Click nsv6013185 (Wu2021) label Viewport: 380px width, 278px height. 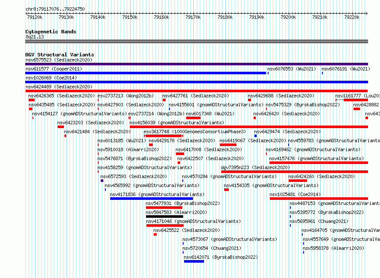pos(122,140)
